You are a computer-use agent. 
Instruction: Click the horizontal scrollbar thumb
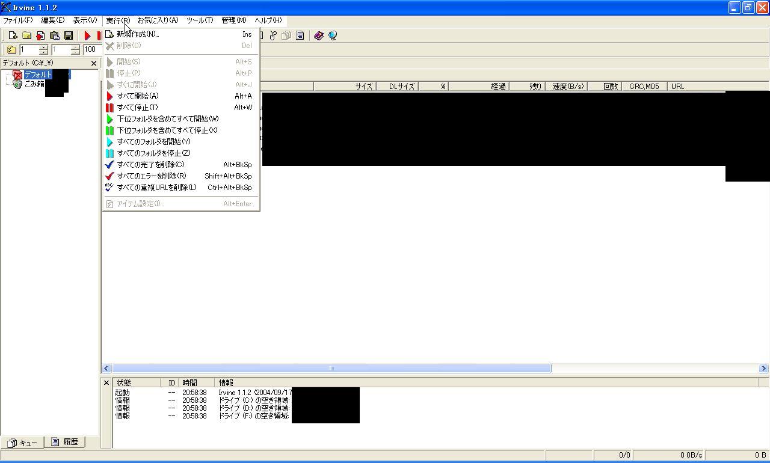(x=331, y=369)
